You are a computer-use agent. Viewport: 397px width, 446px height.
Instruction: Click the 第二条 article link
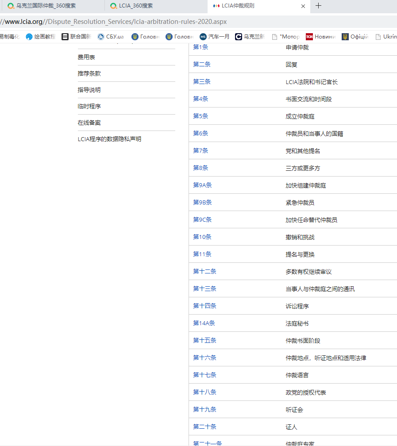pos(202,64)
